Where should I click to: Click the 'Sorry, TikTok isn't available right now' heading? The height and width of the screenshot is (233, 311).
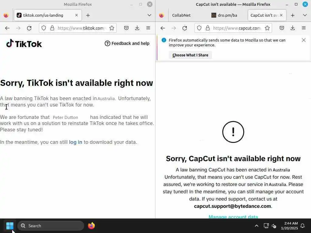[77, 83]
